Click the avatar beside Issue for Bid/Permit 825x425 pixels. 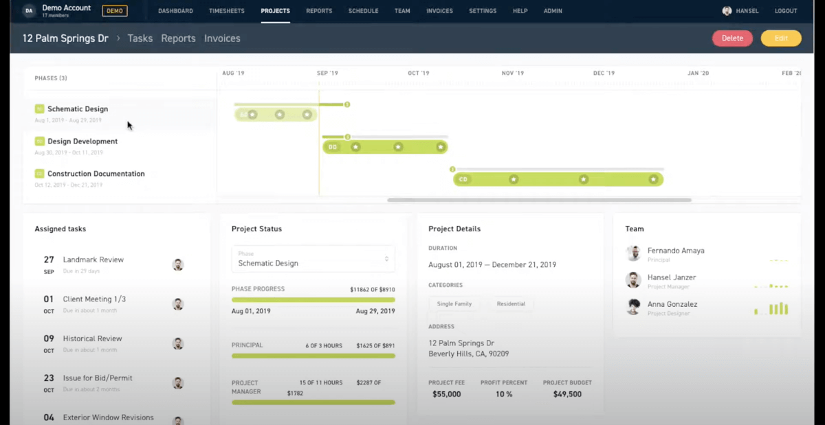point(178,382)
